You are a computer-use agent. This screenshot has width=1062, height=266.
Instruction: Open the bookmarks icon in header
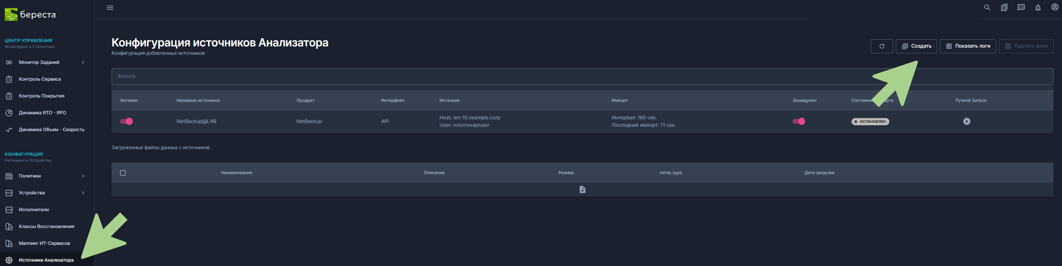(1004, 8)
